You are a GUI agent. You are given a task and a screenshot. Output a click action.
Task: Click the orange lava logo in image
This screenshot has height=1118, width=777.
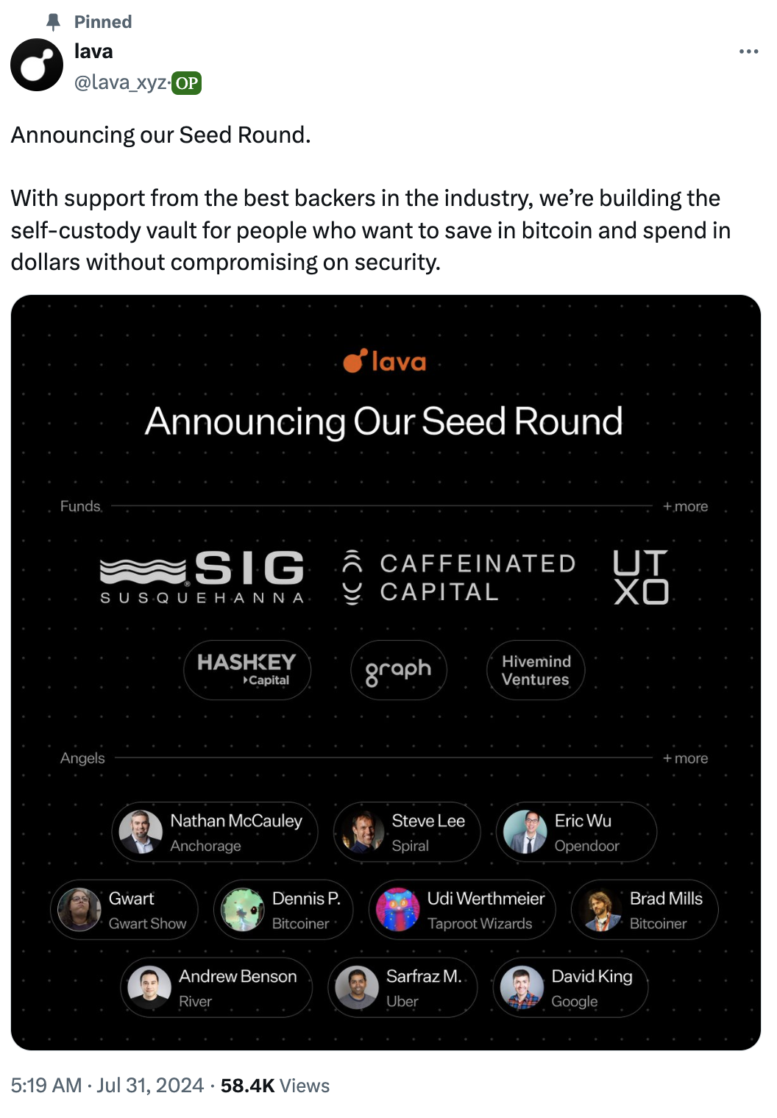coord(385,360)
